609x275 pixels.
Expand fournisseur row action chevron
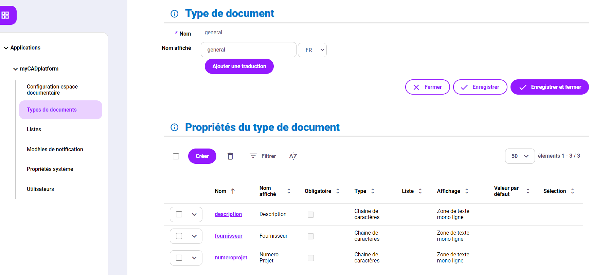coord(194,236)
